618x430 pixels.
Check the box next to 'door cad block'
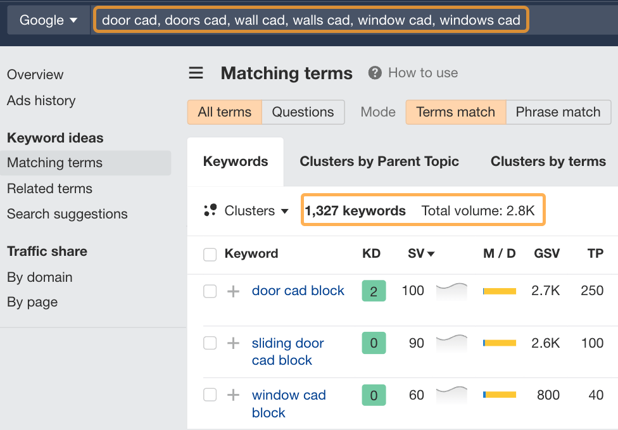click(210, 291)
